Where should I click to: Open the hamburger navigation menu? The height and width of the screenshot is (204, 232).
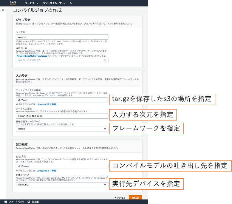point(3,10)
